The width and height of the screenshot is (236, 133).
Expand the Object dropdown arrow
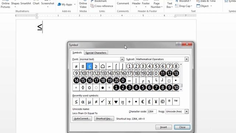tap(211, 6)
